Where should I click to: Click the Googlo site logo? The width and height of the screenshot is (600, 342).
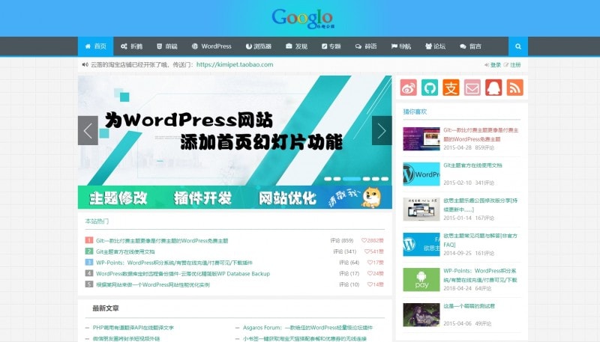coord(303,18)
